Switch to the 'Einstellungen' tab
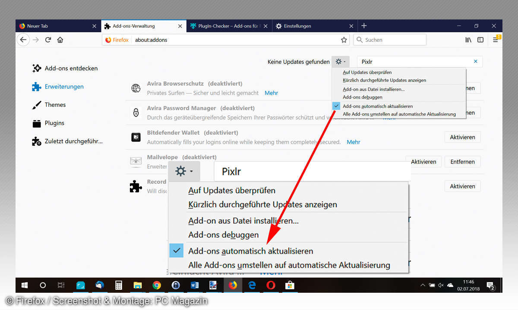This screenshot has width=518, height=310. [x=315, y=26]
